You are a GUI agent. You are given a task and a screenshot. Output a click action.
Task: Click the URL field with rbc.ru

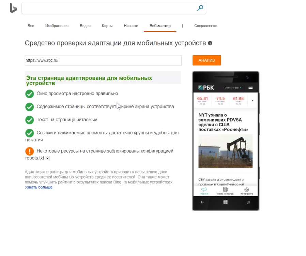click(103, 60)
